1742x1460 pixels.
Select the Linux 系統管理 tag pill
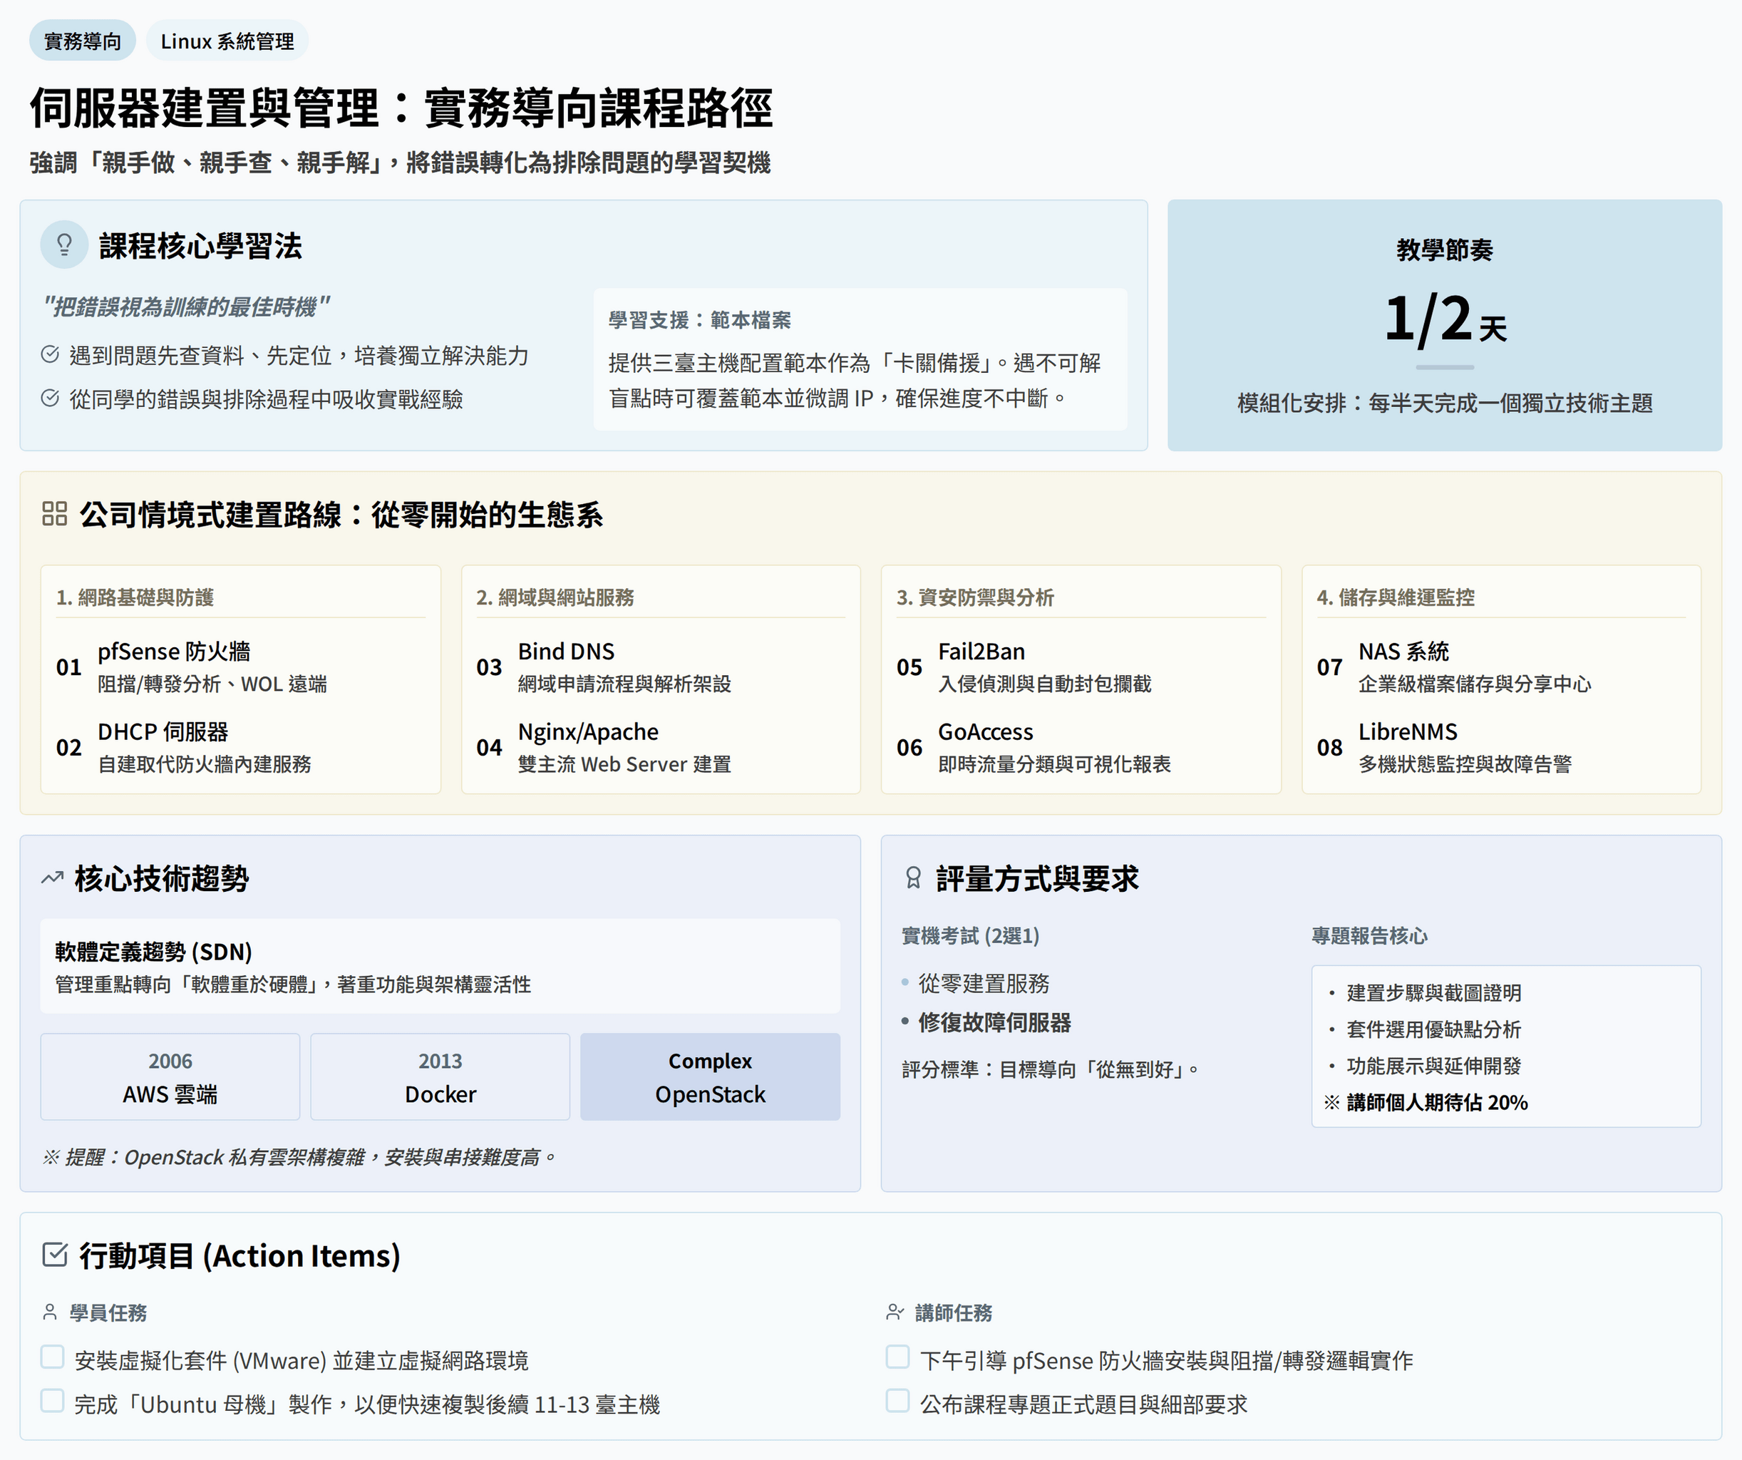tap(227, 41)
